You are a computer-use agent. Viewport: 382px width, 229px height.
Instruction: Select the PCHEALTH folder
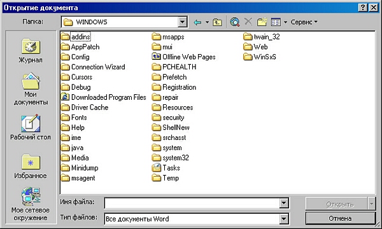(x=174, y=67)
